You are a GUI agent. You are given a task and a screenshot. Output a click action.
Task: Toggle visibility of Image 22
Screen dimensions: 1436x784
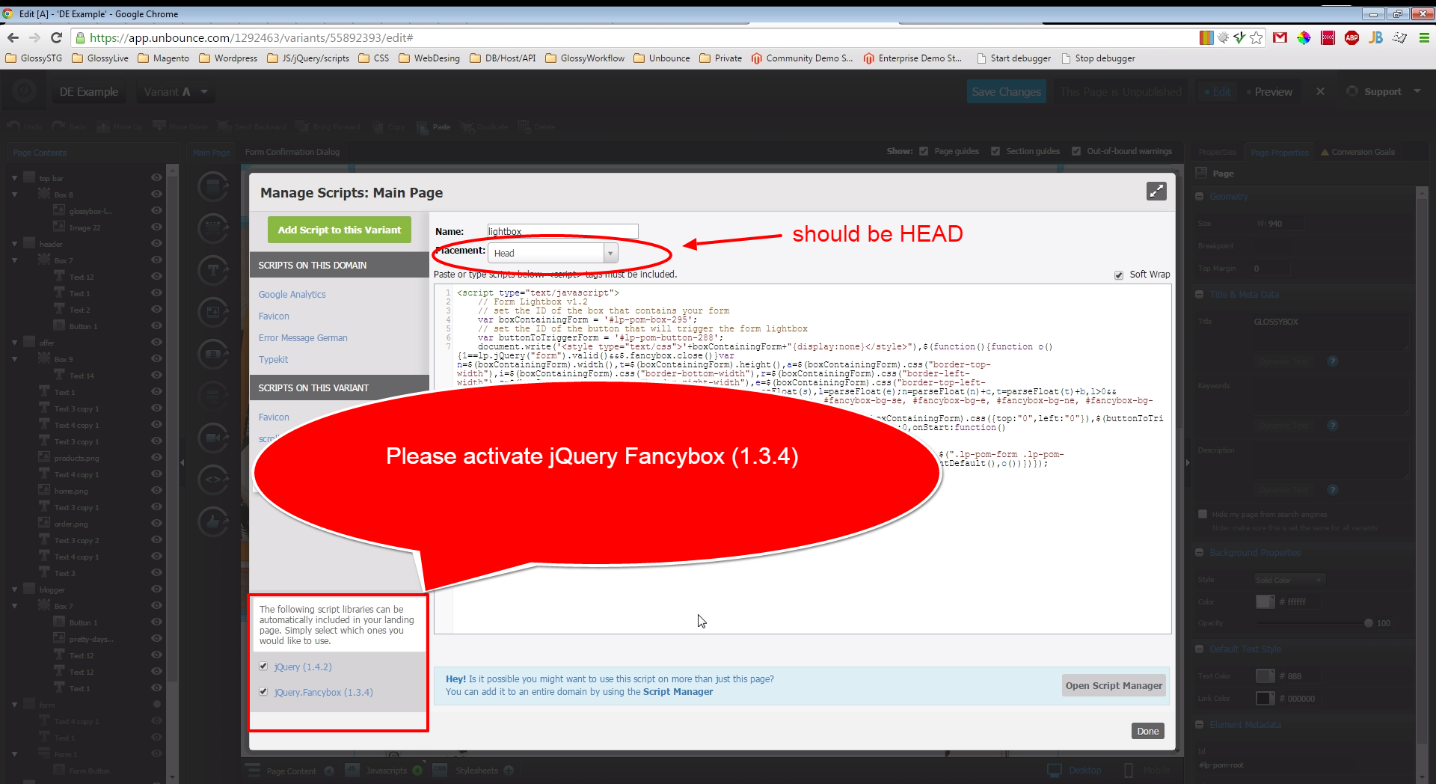pyautogui.click(x=156, y=227)
